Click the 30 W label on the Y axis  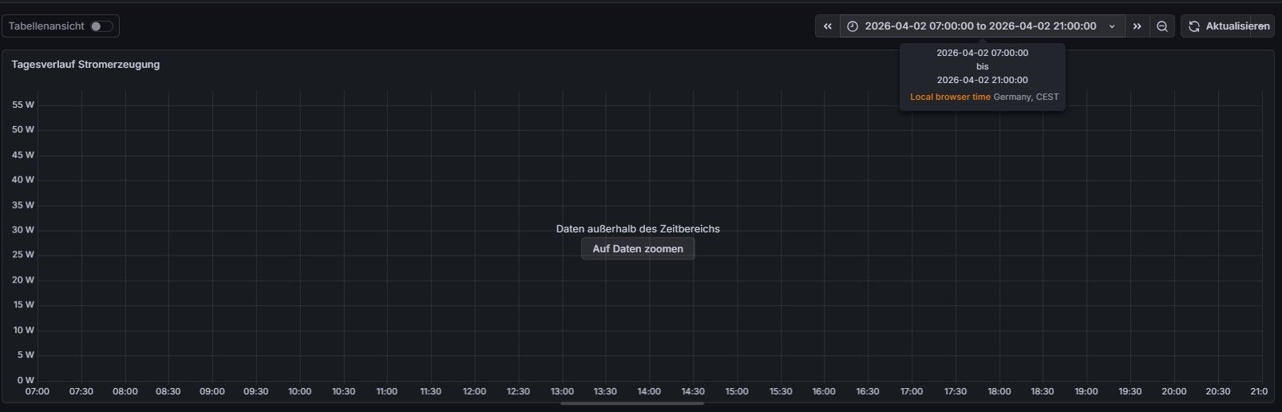[x=23, y=230]
